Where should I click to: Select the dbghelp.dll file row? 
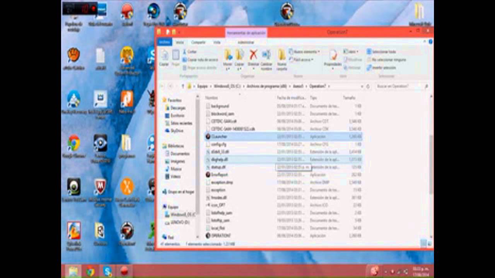click(283, 159)
